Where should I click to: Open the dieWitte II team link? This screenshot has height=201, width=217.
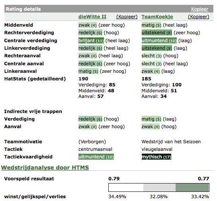click(92, 17)
